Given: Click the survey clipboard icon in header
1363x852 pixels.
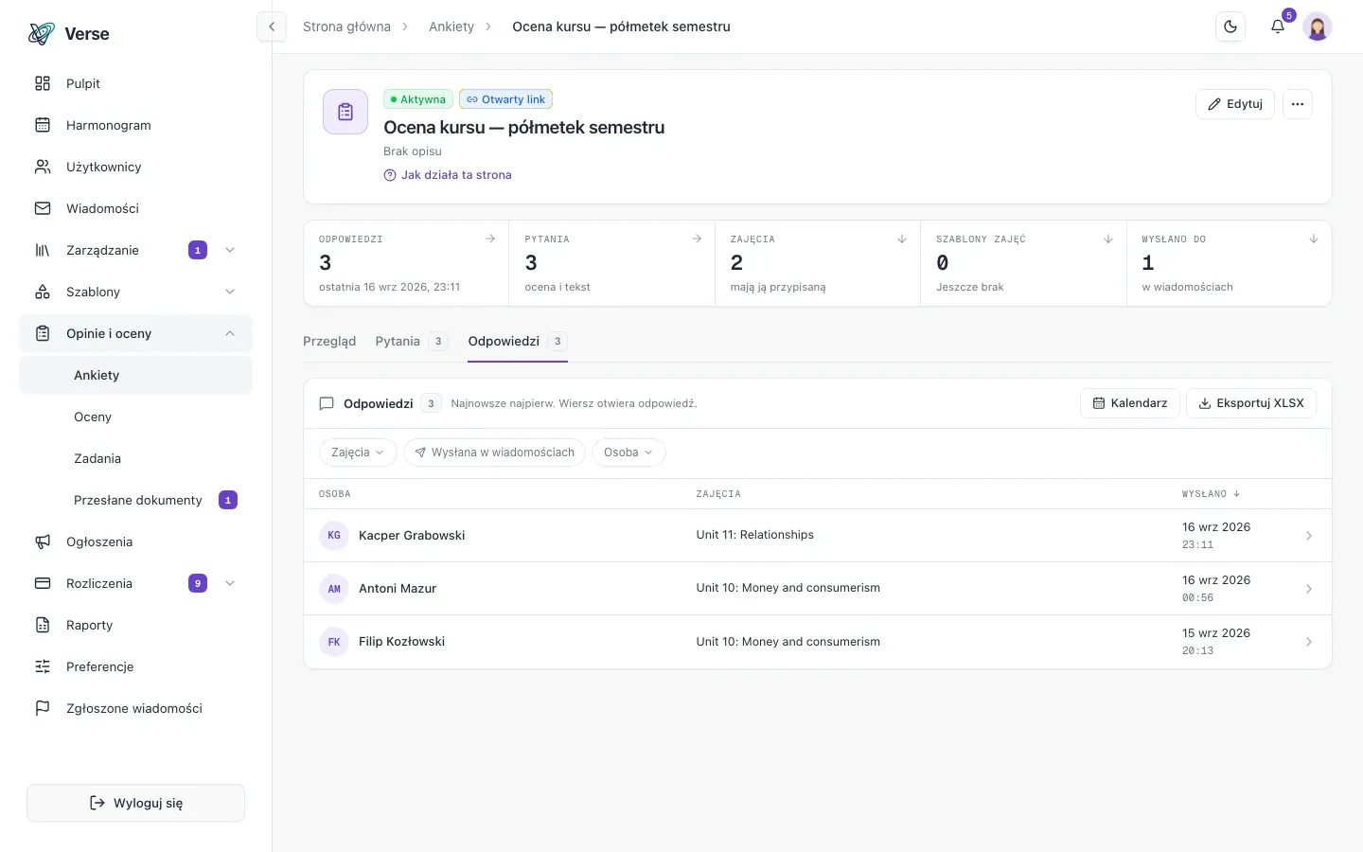Looking at the screenshot, I should (x=345, y=112).
